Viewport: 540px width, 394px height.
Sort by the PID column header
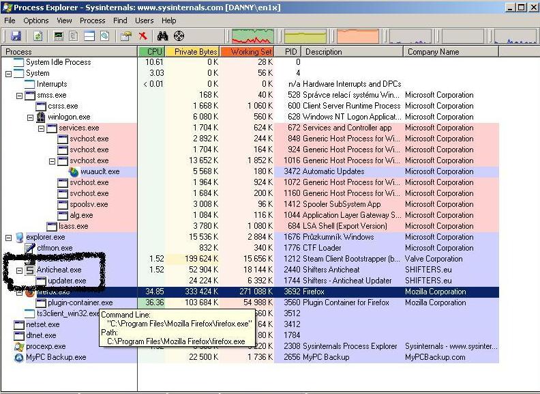coord(288,52)
